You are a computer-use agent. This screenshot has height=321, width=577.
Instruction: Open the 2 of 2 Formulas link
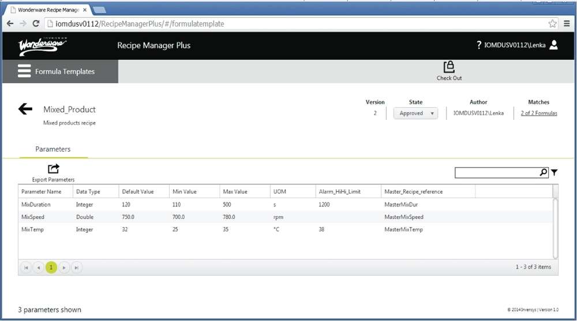539,114
